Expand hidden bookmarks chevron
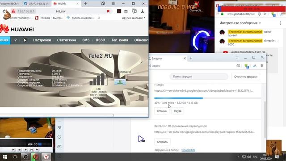This screenshot has height=161, width=286. pos(99,18)
